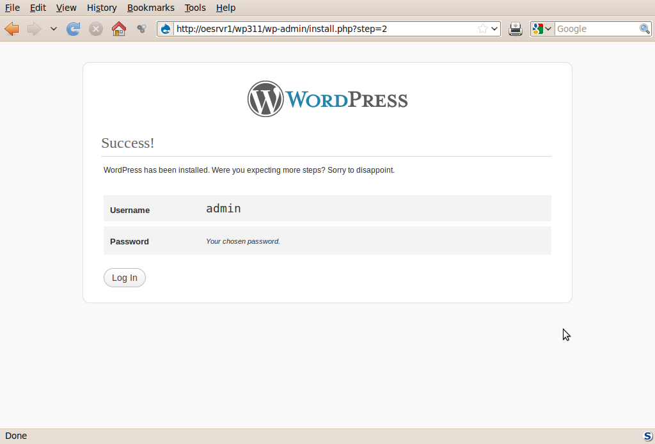Reload the current page

point(73,29)
